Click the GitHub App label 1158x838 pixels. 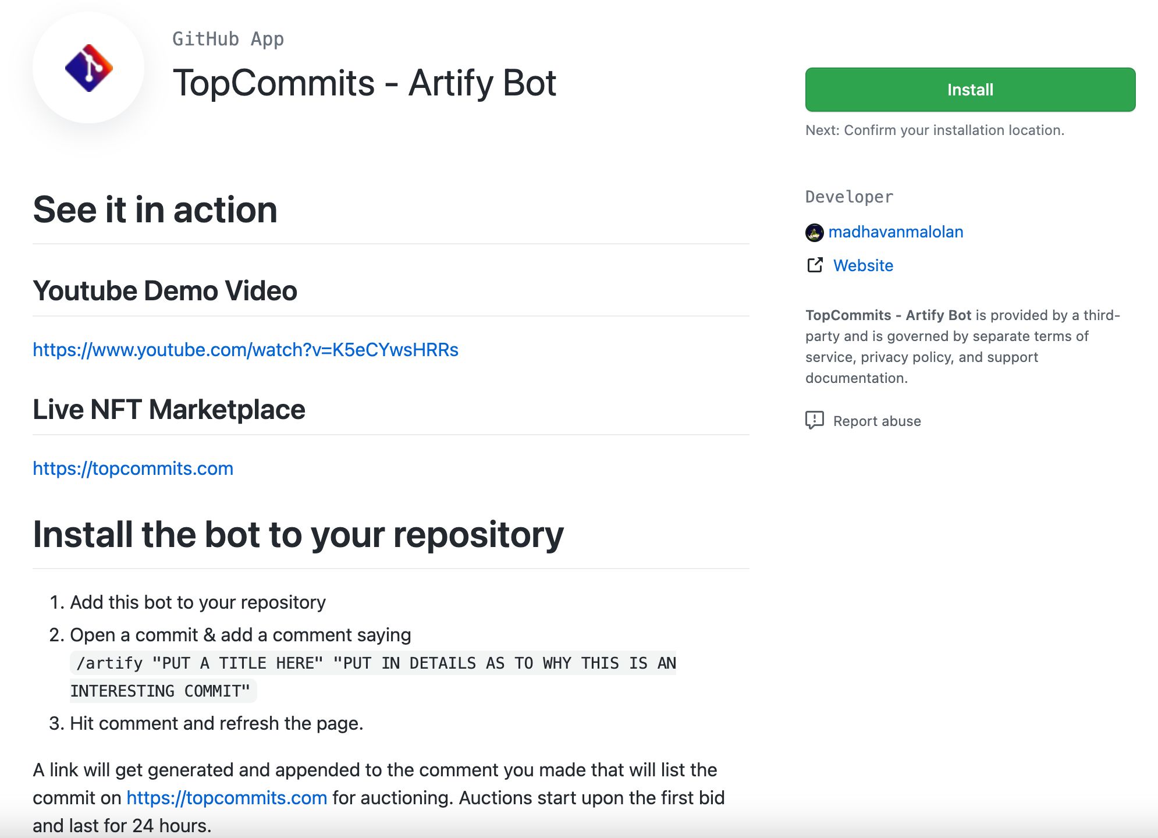(228, 39)
